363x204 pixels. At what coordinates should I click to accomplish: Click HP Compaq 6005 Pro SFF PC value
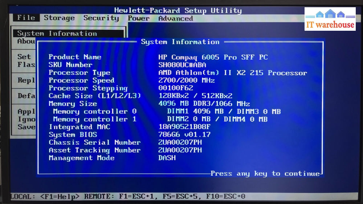click(x=213, y=57)
